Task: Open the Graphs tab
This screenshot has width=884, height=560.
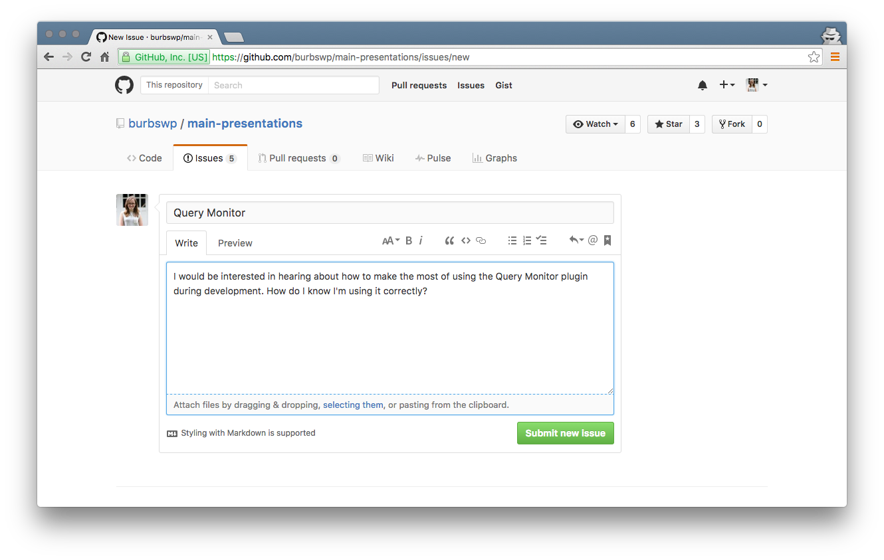Action: coord(495,158)
